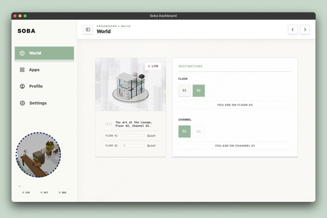Click the Floor 02 occupancy bar
Viewport: 327px width, 218px height.
(x=134, y=146)
